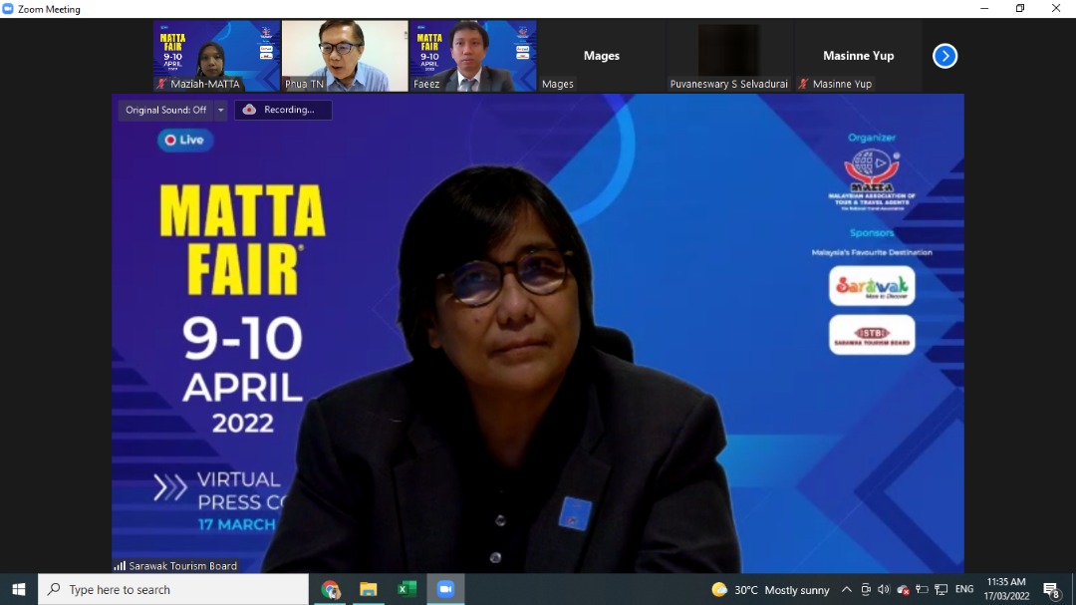Select Faeez's video thumbnail

473,56
